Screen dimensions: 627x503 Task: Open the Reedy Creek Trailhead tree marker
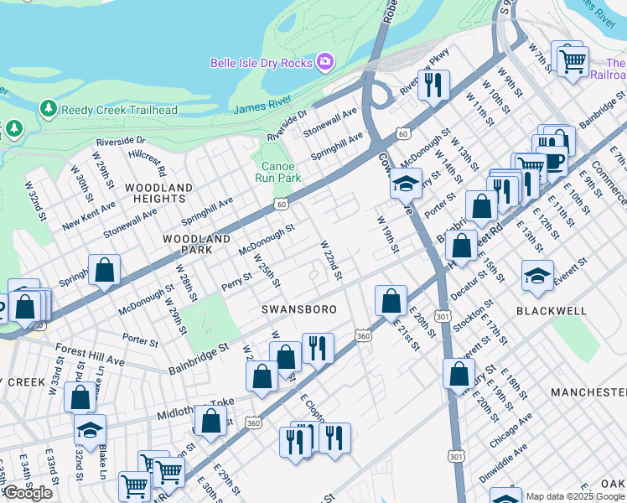pyautogui.click(x=49, y=109)
